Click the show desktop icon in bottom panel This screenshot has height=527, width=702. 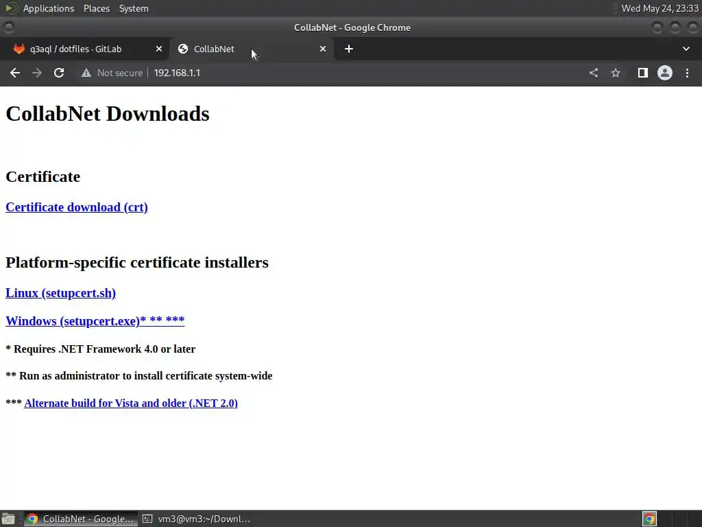8,519
